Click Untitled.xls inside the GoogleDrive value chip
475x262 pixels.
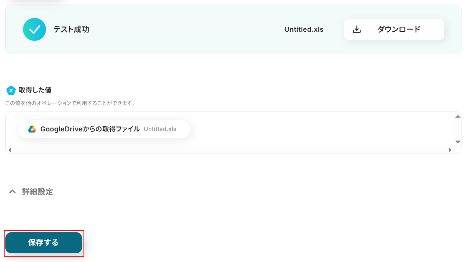click(x=160, y=129)
